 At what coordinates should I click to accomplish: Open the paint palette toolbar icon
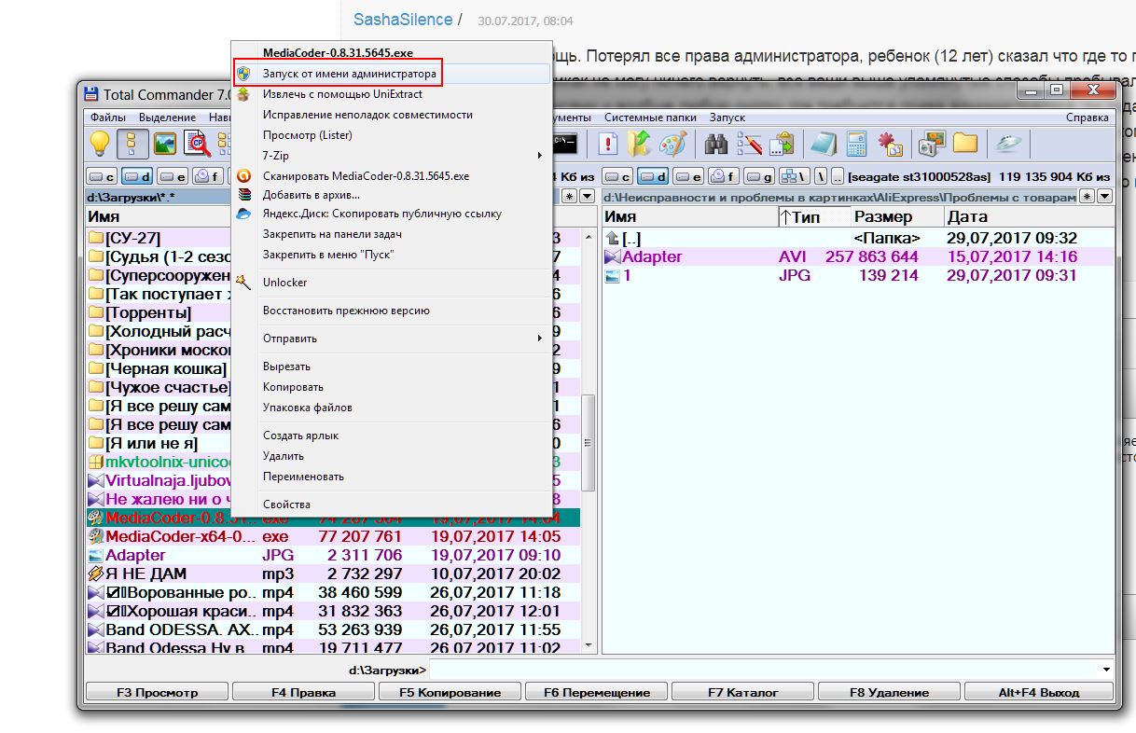(x=672, y=143)
